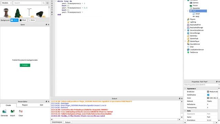The width and height of the screenshot is (220, 124).
Task: Switch to the Terrain Editor Create tab
Action: (8, 105)
